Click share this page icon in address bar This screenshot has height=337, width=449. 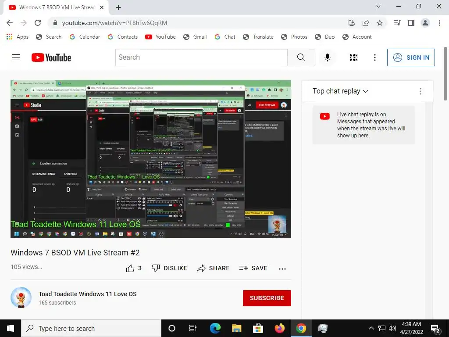366,23
